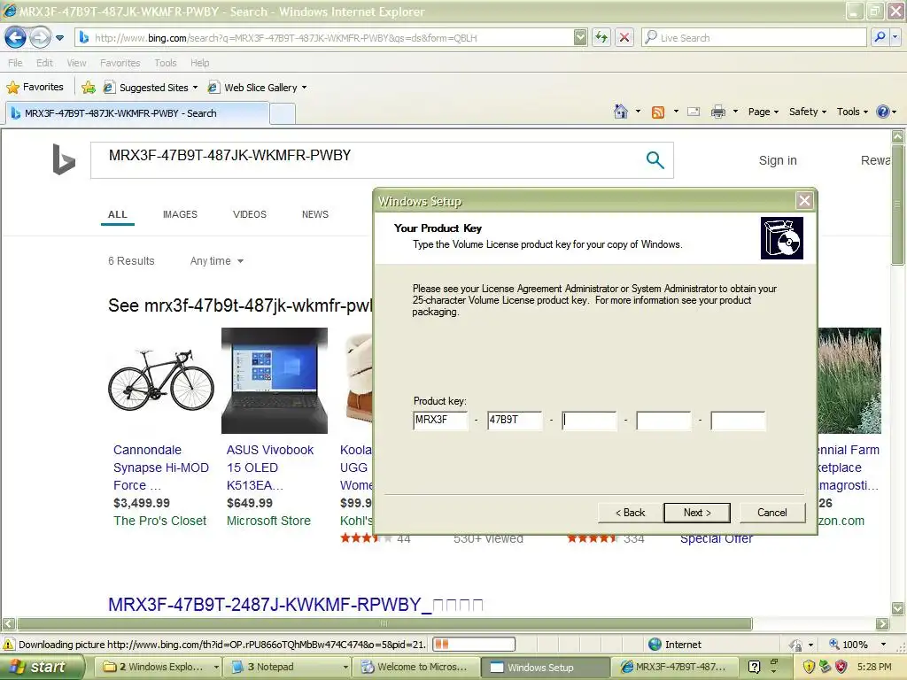Open Web Slice Gallery dropdown

point(258,88)
